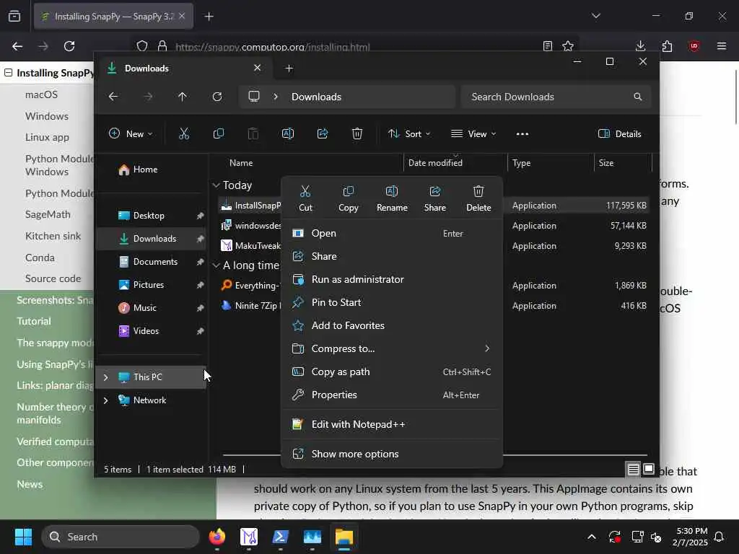Expand Network in navigation pane
739x554 pixels.
coord(105,400)
